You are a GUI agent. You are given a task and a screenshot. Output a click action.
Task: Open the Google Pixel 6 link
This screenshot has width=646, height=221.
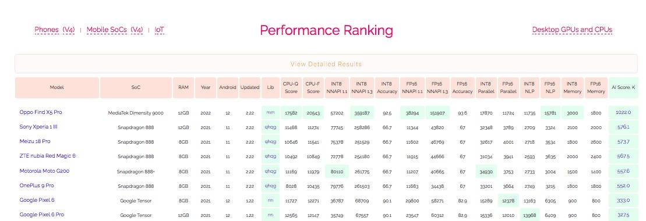click(x=37, y=200)
